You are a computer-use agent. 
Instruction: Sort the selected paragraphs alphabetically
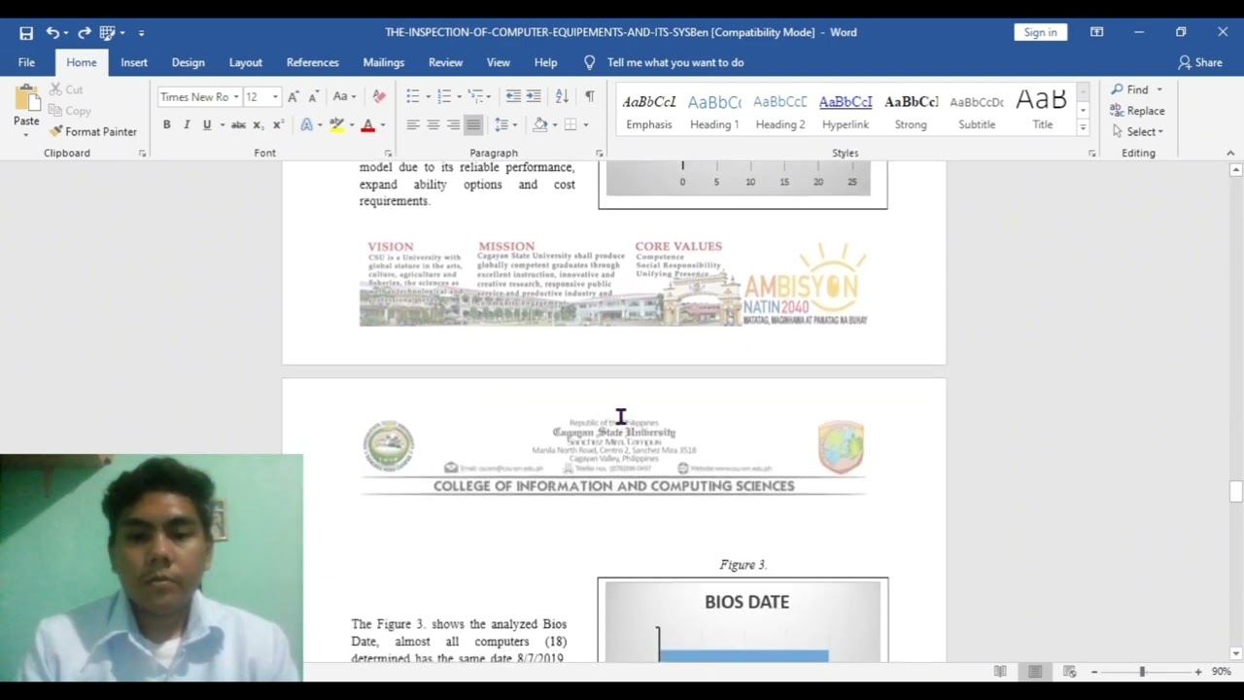tap(562, 96)
